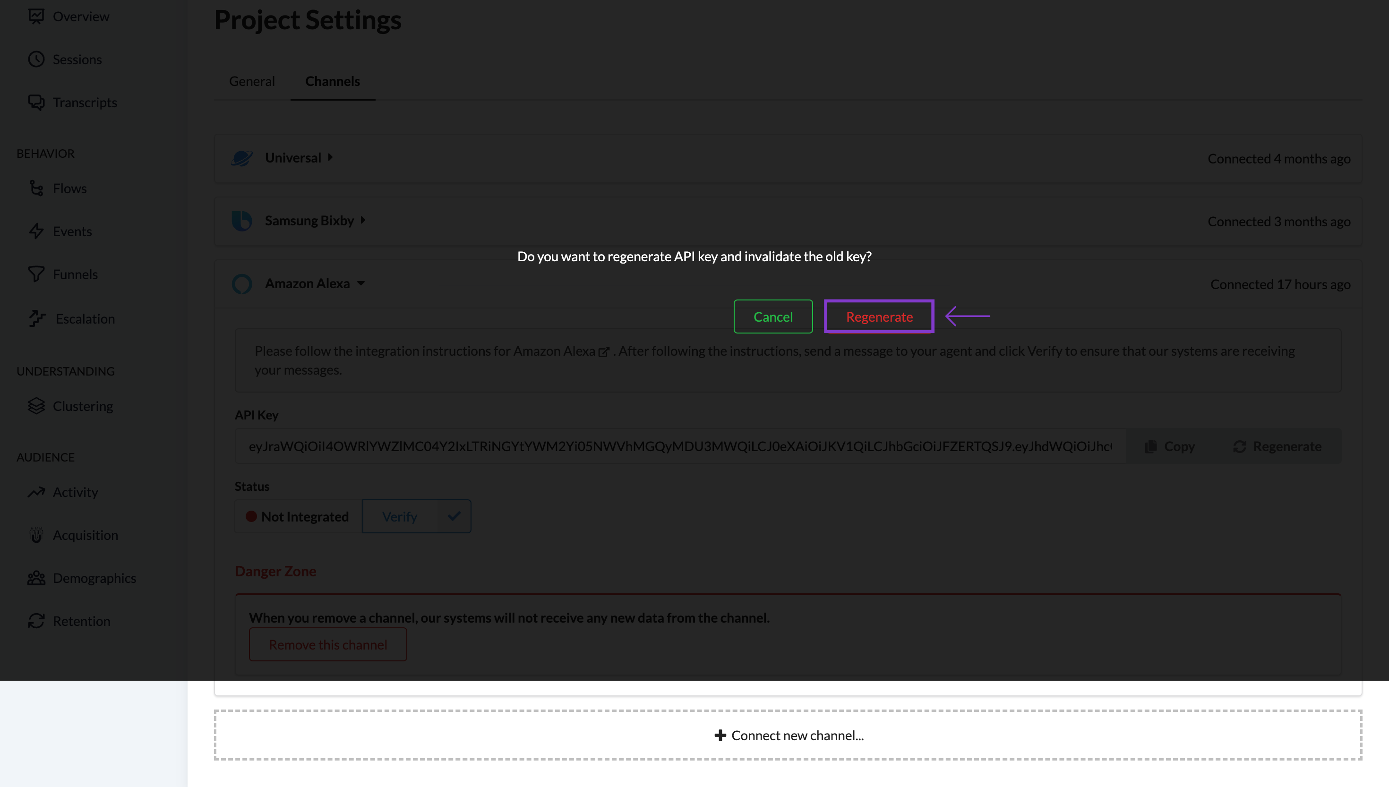This screenshot has width=1389, height=787.
Task: Go to Activity in sidebar
Action: pos(75,492)
